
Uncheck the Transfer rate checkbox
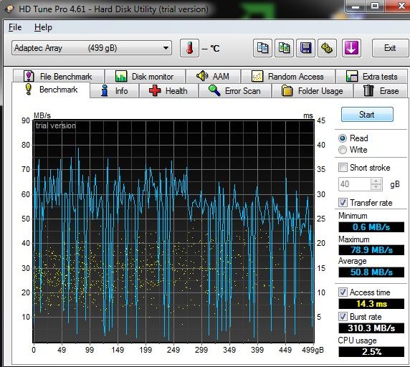pos(343,202)
